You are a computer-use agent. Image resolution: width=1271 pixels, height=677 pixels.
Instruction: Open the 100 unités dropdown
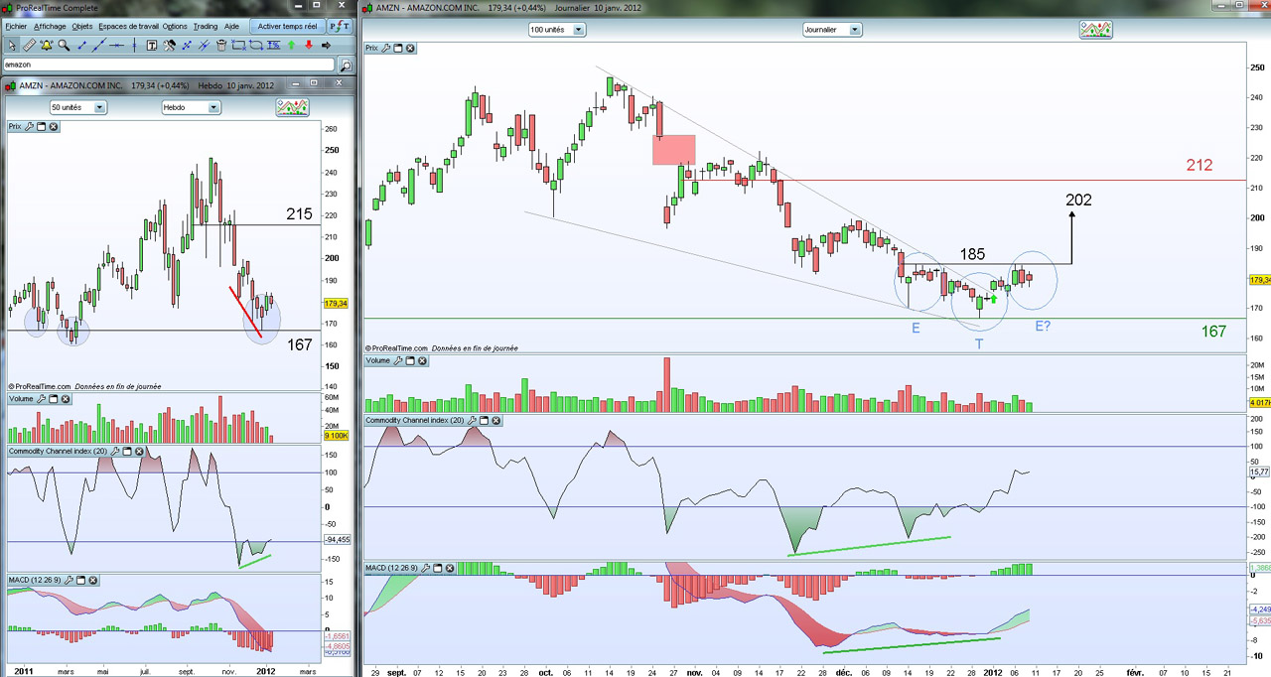pyautogui.click(x=557, y=30)
